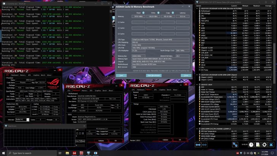Collapse DDR5 DIMM sensor group
277x156 pixels.
pyautogui.click(x=197, y=129)
